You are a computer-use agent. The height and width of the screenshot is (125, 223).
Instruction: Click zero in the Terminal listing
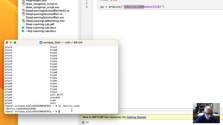coord(53,103)
